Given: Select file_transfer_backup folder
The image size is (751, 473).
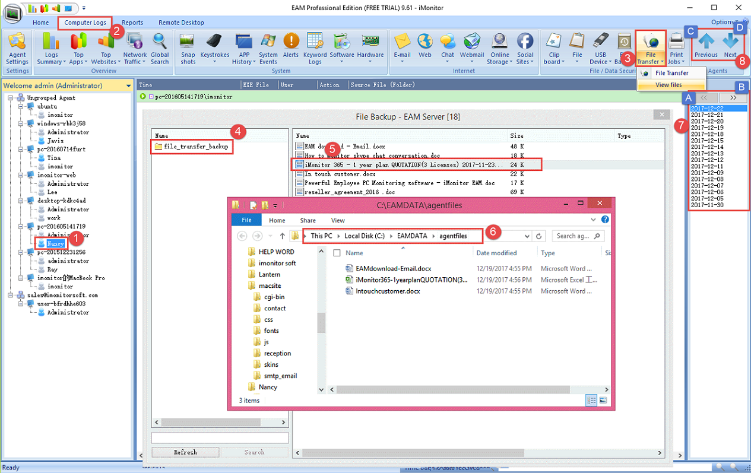Looking at the screenshot, I should tap(191, 147).
